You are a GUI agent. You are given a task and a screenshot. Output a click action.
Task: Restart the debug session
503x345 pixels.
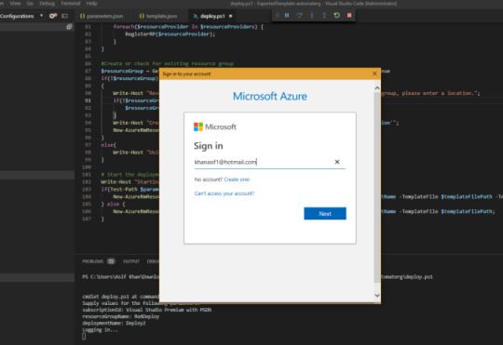tap(336, 15)
